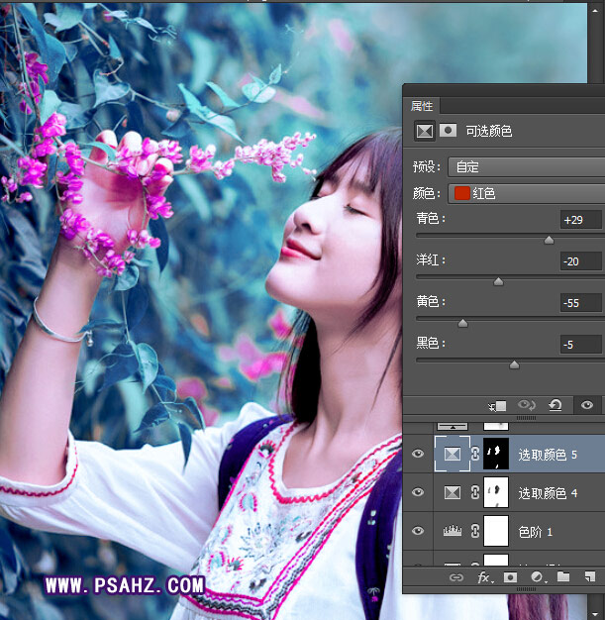This screenshot has width=605, height=620.
Task: Toggle visibility of 色阶 1 layer
Action: coord(418,532)
